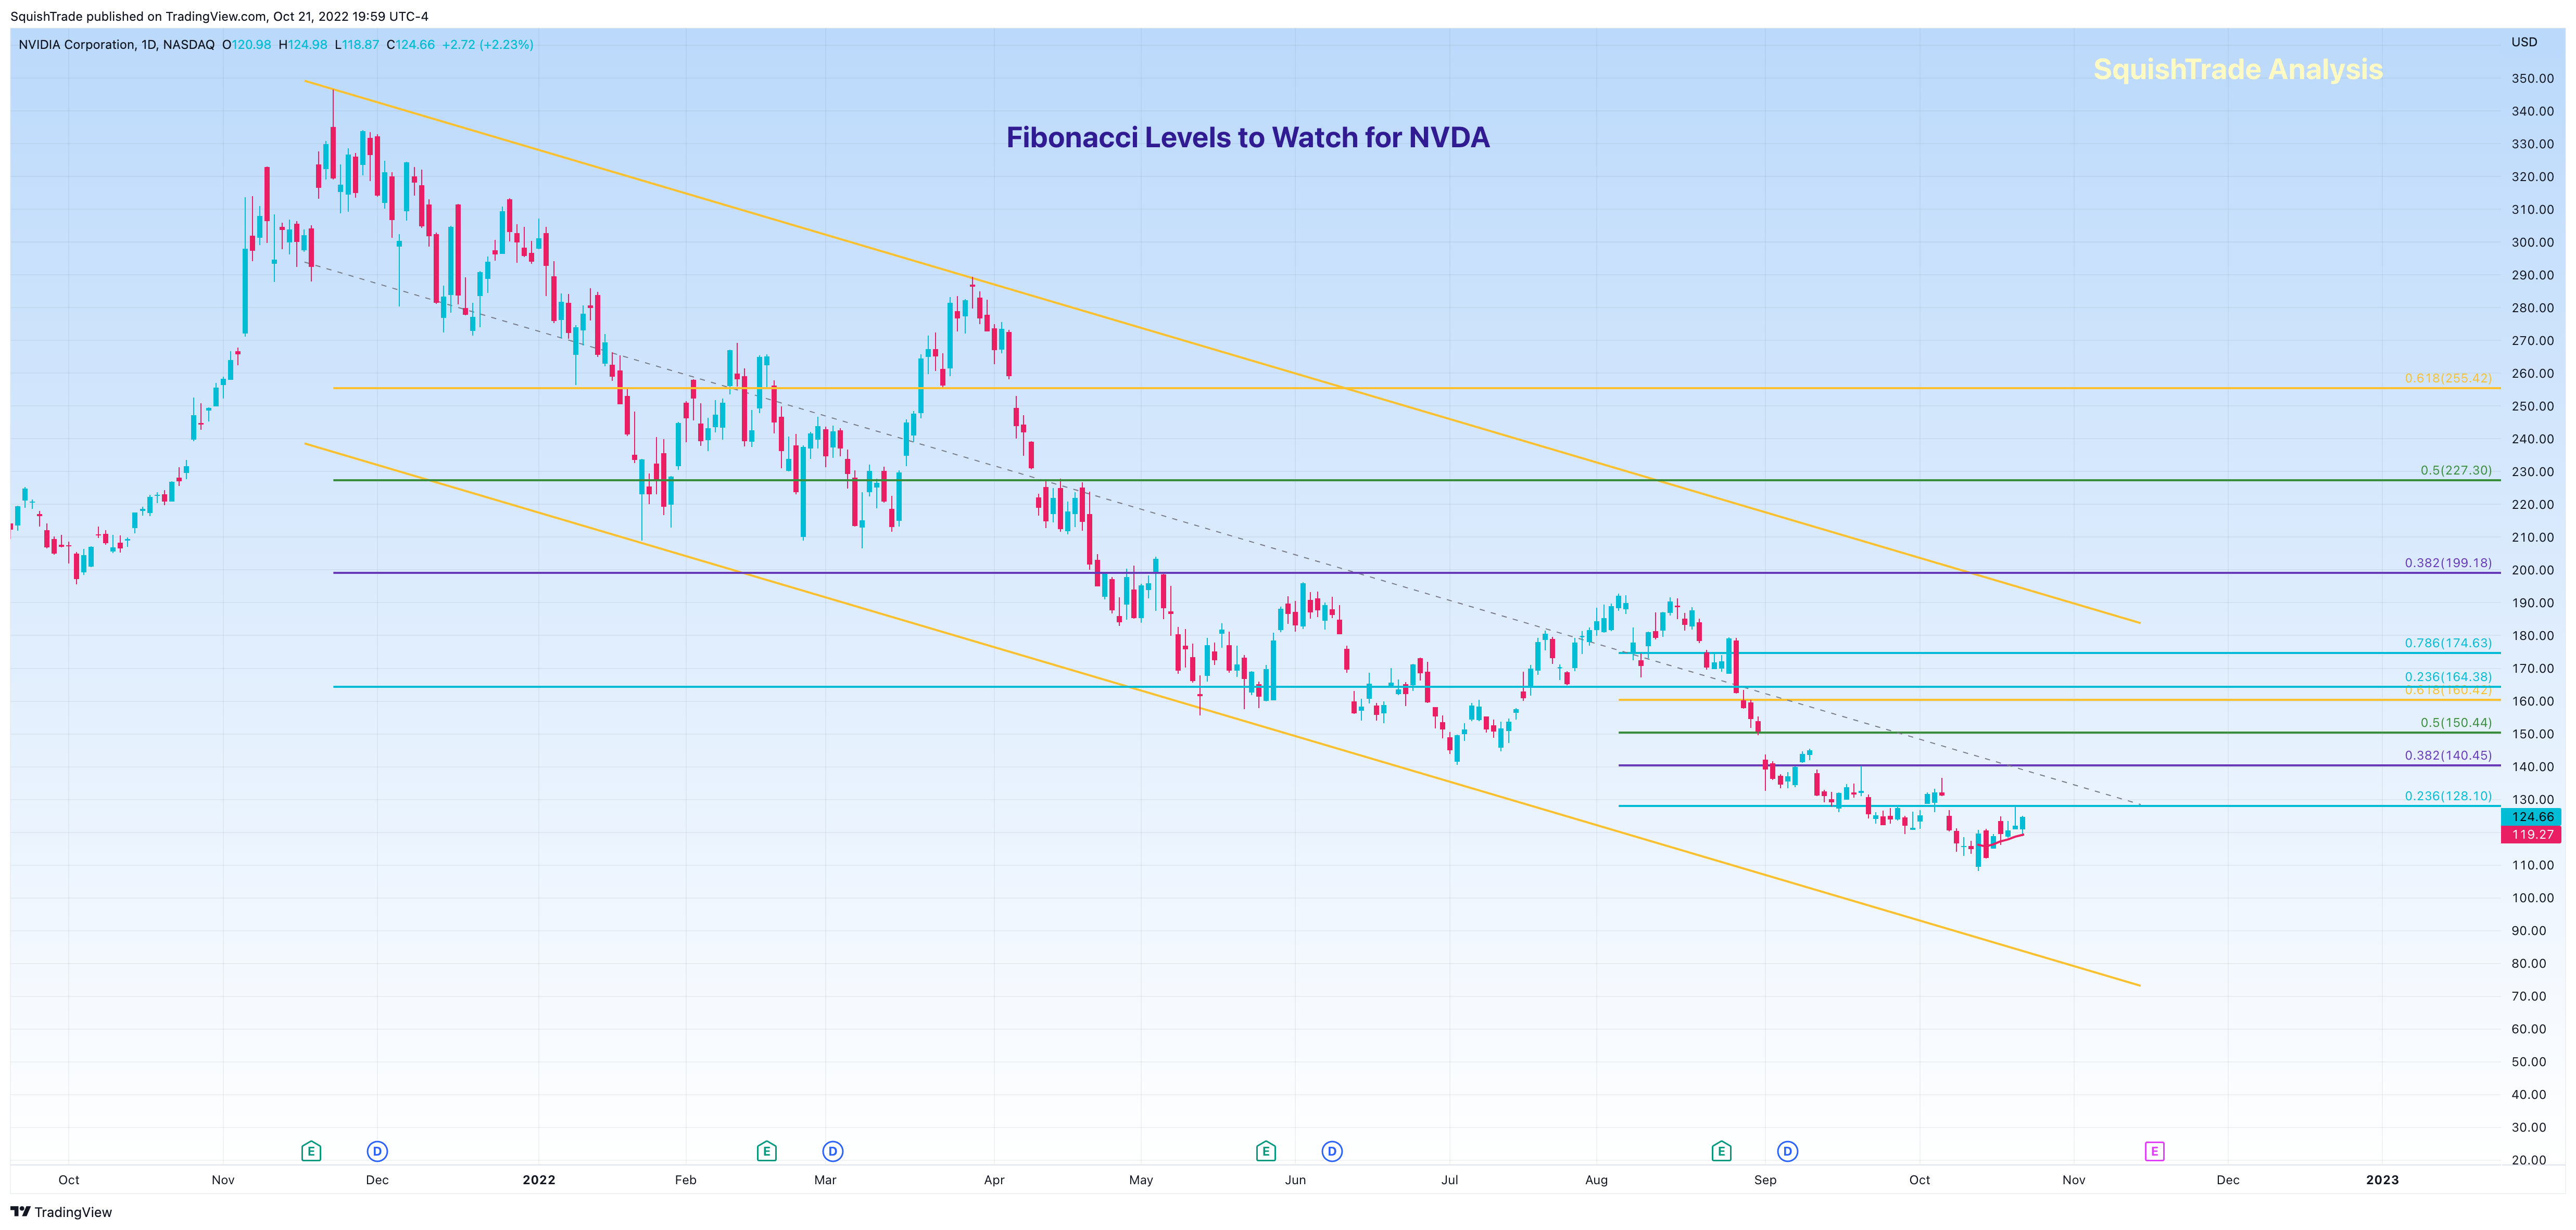
Task: Click the August 2022 earnings E marker
Action: 1721,1151
